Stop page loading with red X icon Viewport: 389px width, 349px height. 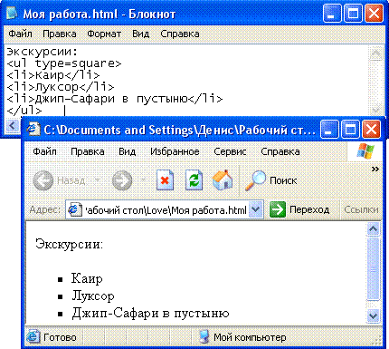click(x=165, y=180)
